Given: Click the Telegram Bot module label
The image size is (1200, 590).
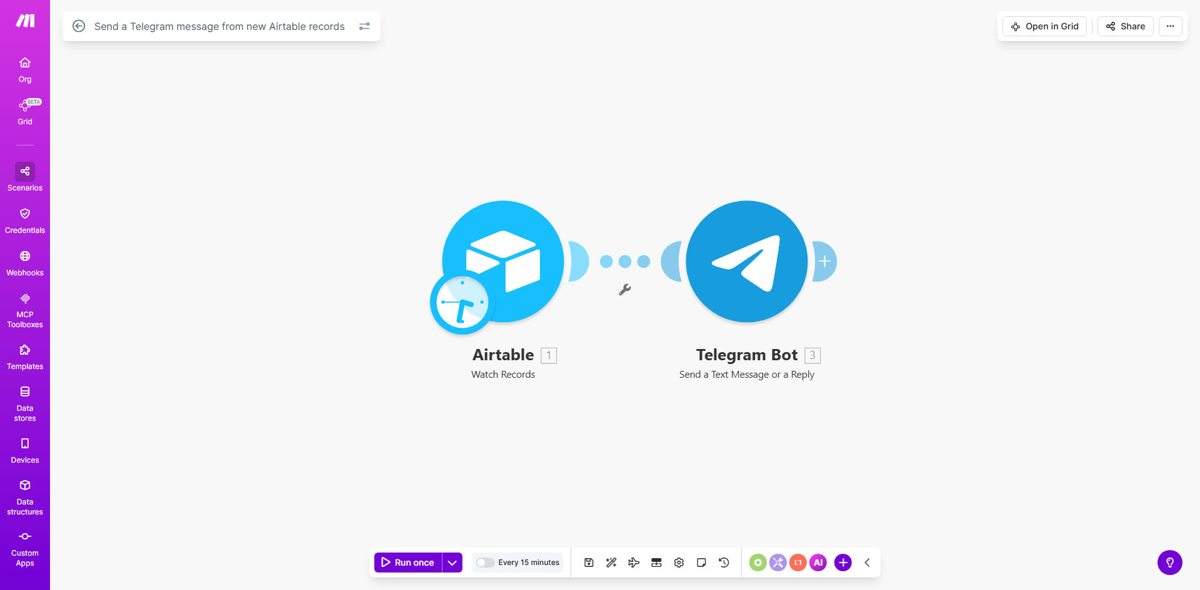Looking at the screenshot, I should coord(747,355).
